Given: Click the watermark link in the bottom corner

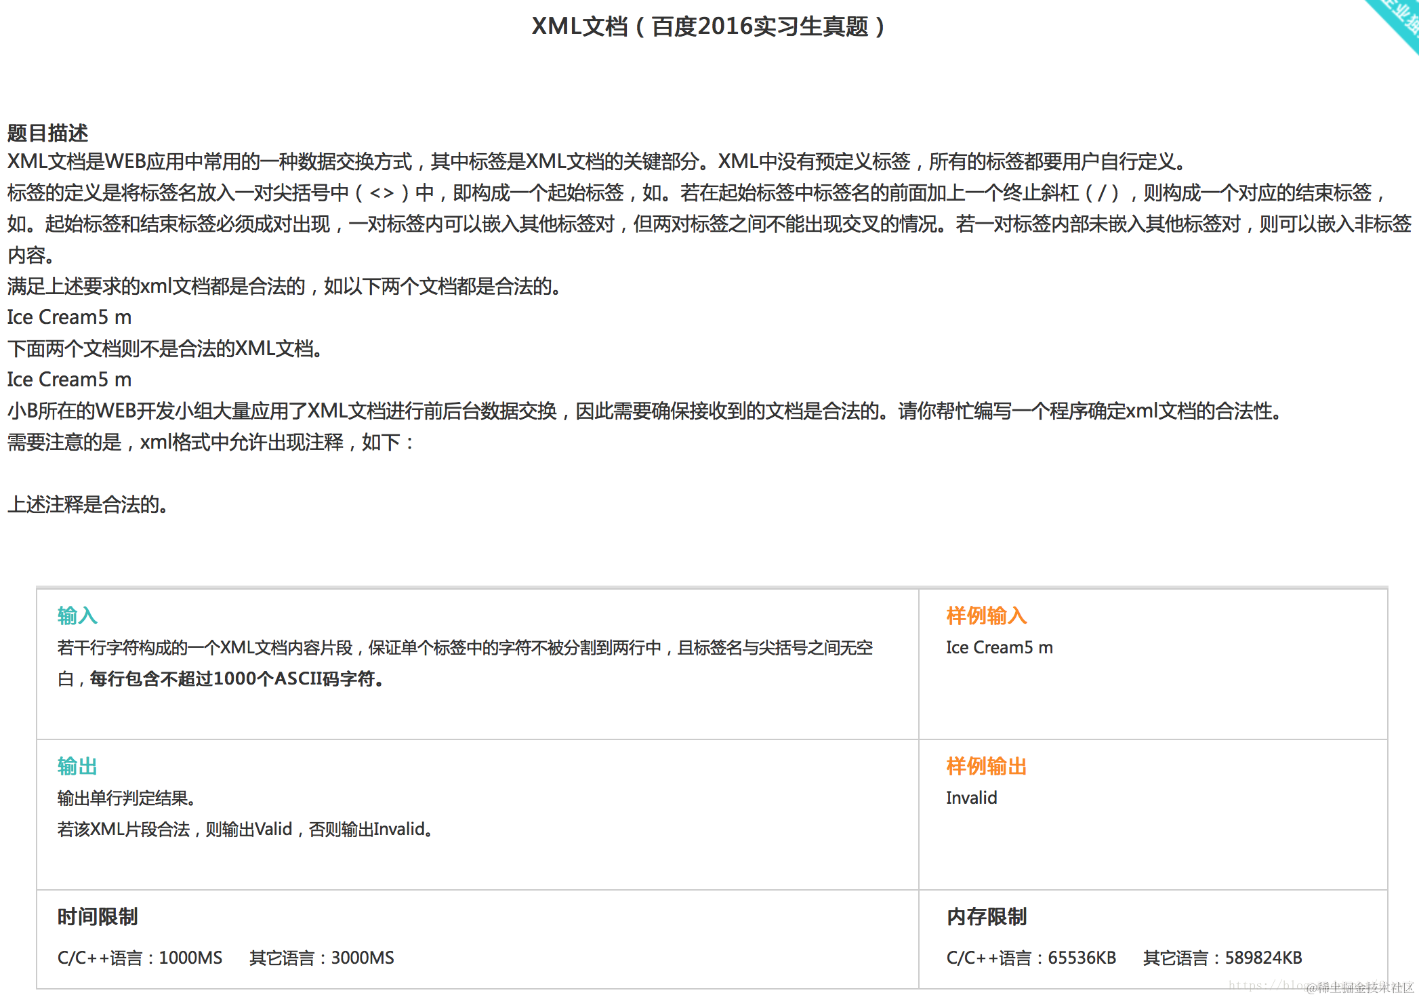Looking at the screenshot, I should (x=1321, y=987).
